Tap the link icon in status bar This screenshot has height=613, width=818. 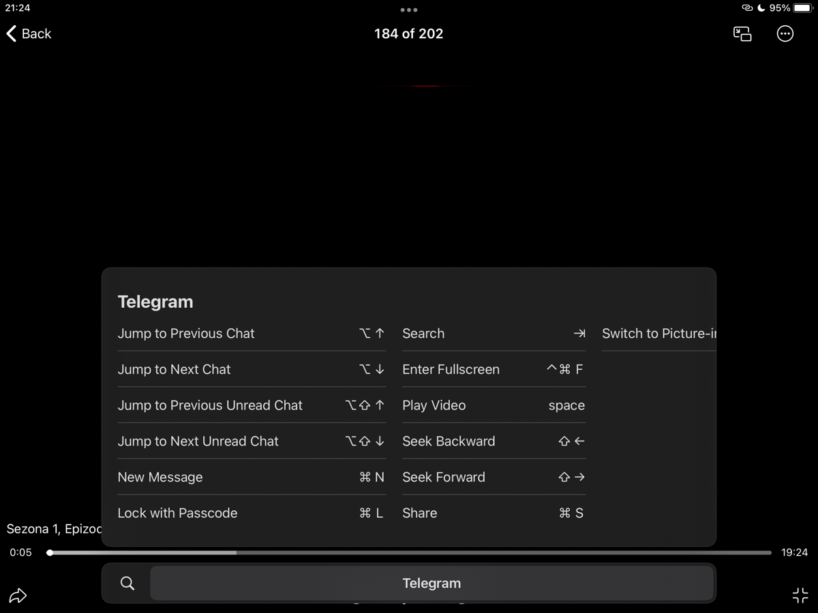[x=747, y=8]
